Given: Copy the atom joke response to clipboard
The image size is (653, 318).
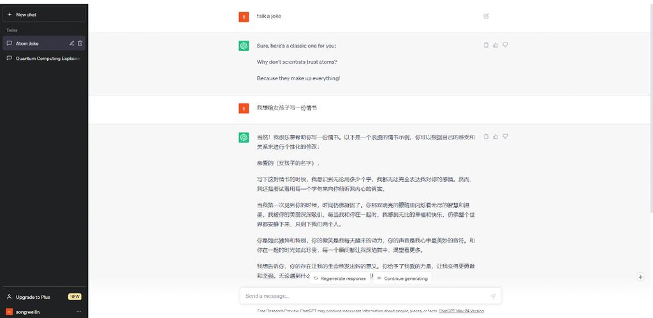Looking at the screenshot, I should click(x=486, y=45).
